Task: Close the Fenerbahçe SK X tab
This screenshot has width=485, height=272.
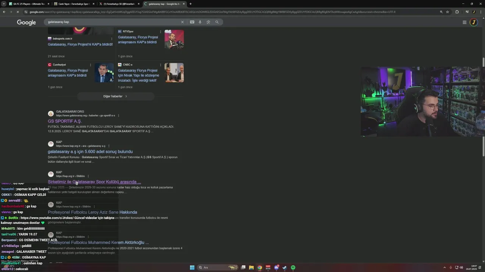Action: click(138, 4)
